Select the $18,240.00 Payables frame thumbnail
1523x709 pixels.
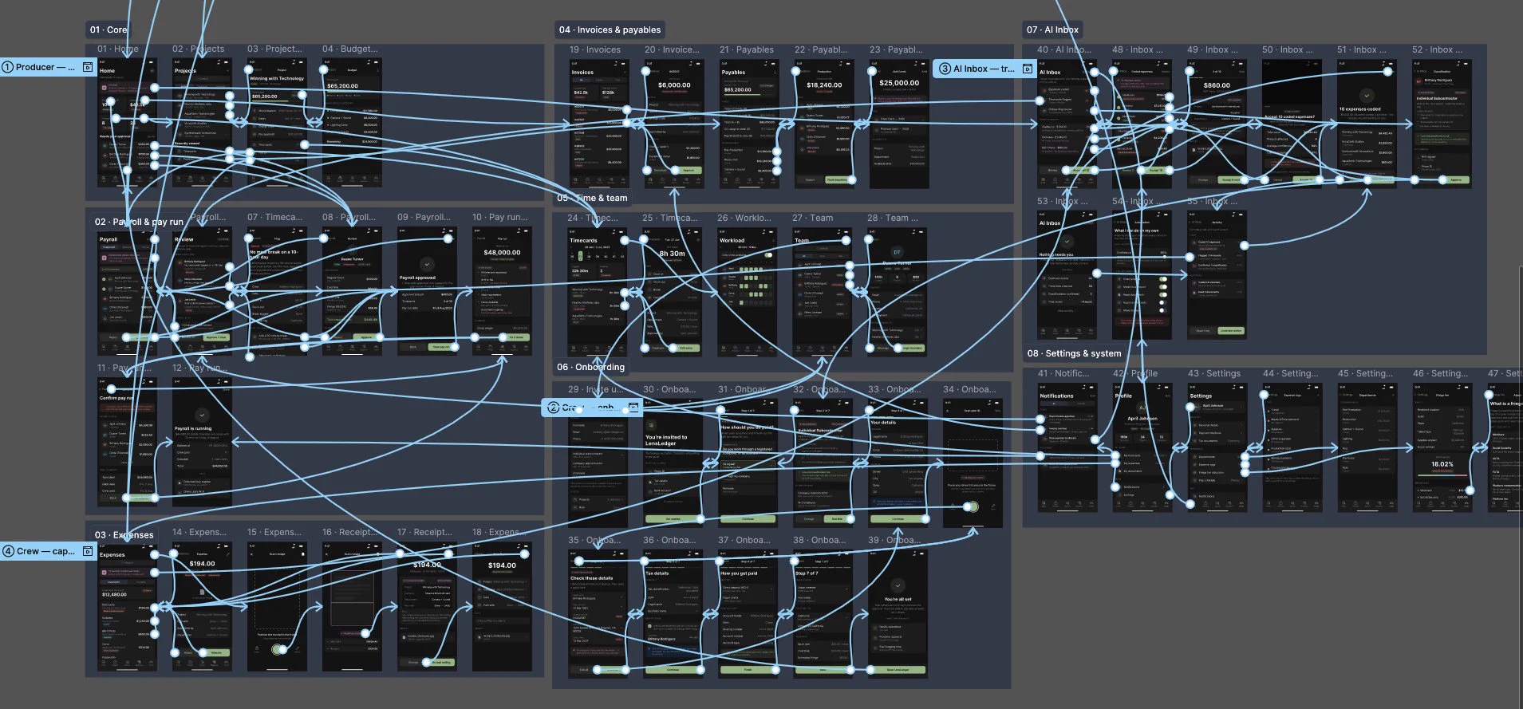(x=824, y=124)
